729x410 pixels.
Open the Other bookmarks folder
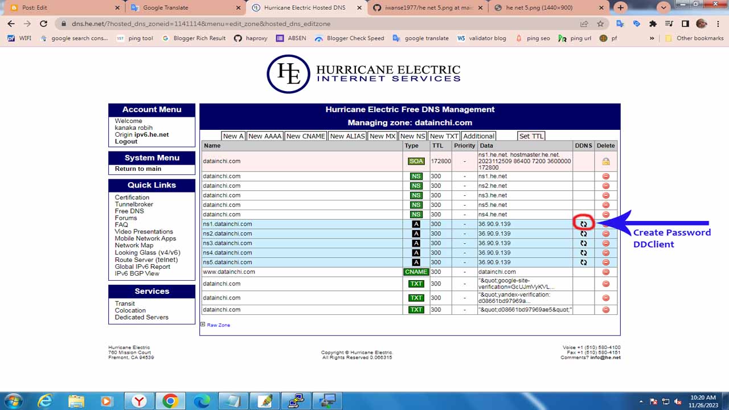694,38
